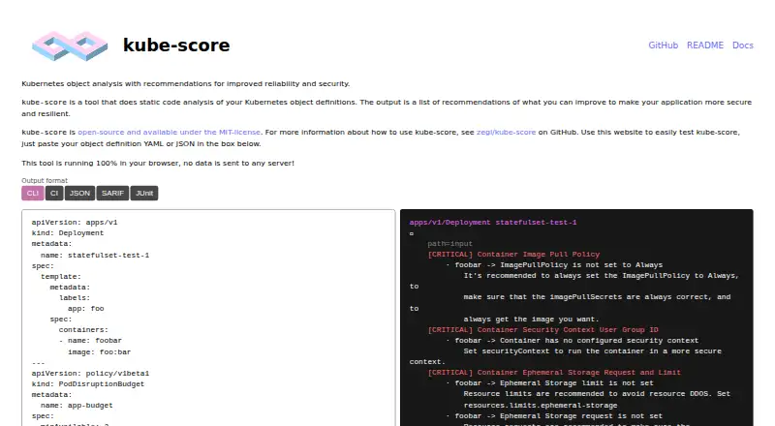Click 'app: foo' label line in editor

86,309
